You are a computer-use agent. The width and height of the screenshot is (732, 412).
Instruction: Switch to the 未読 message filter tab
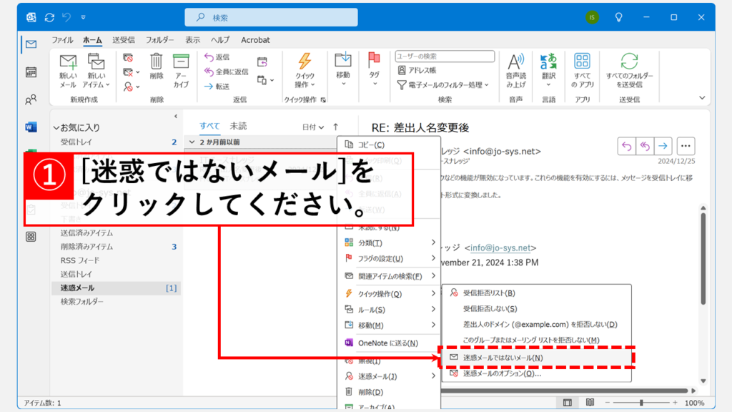click(x=238, y=126)
